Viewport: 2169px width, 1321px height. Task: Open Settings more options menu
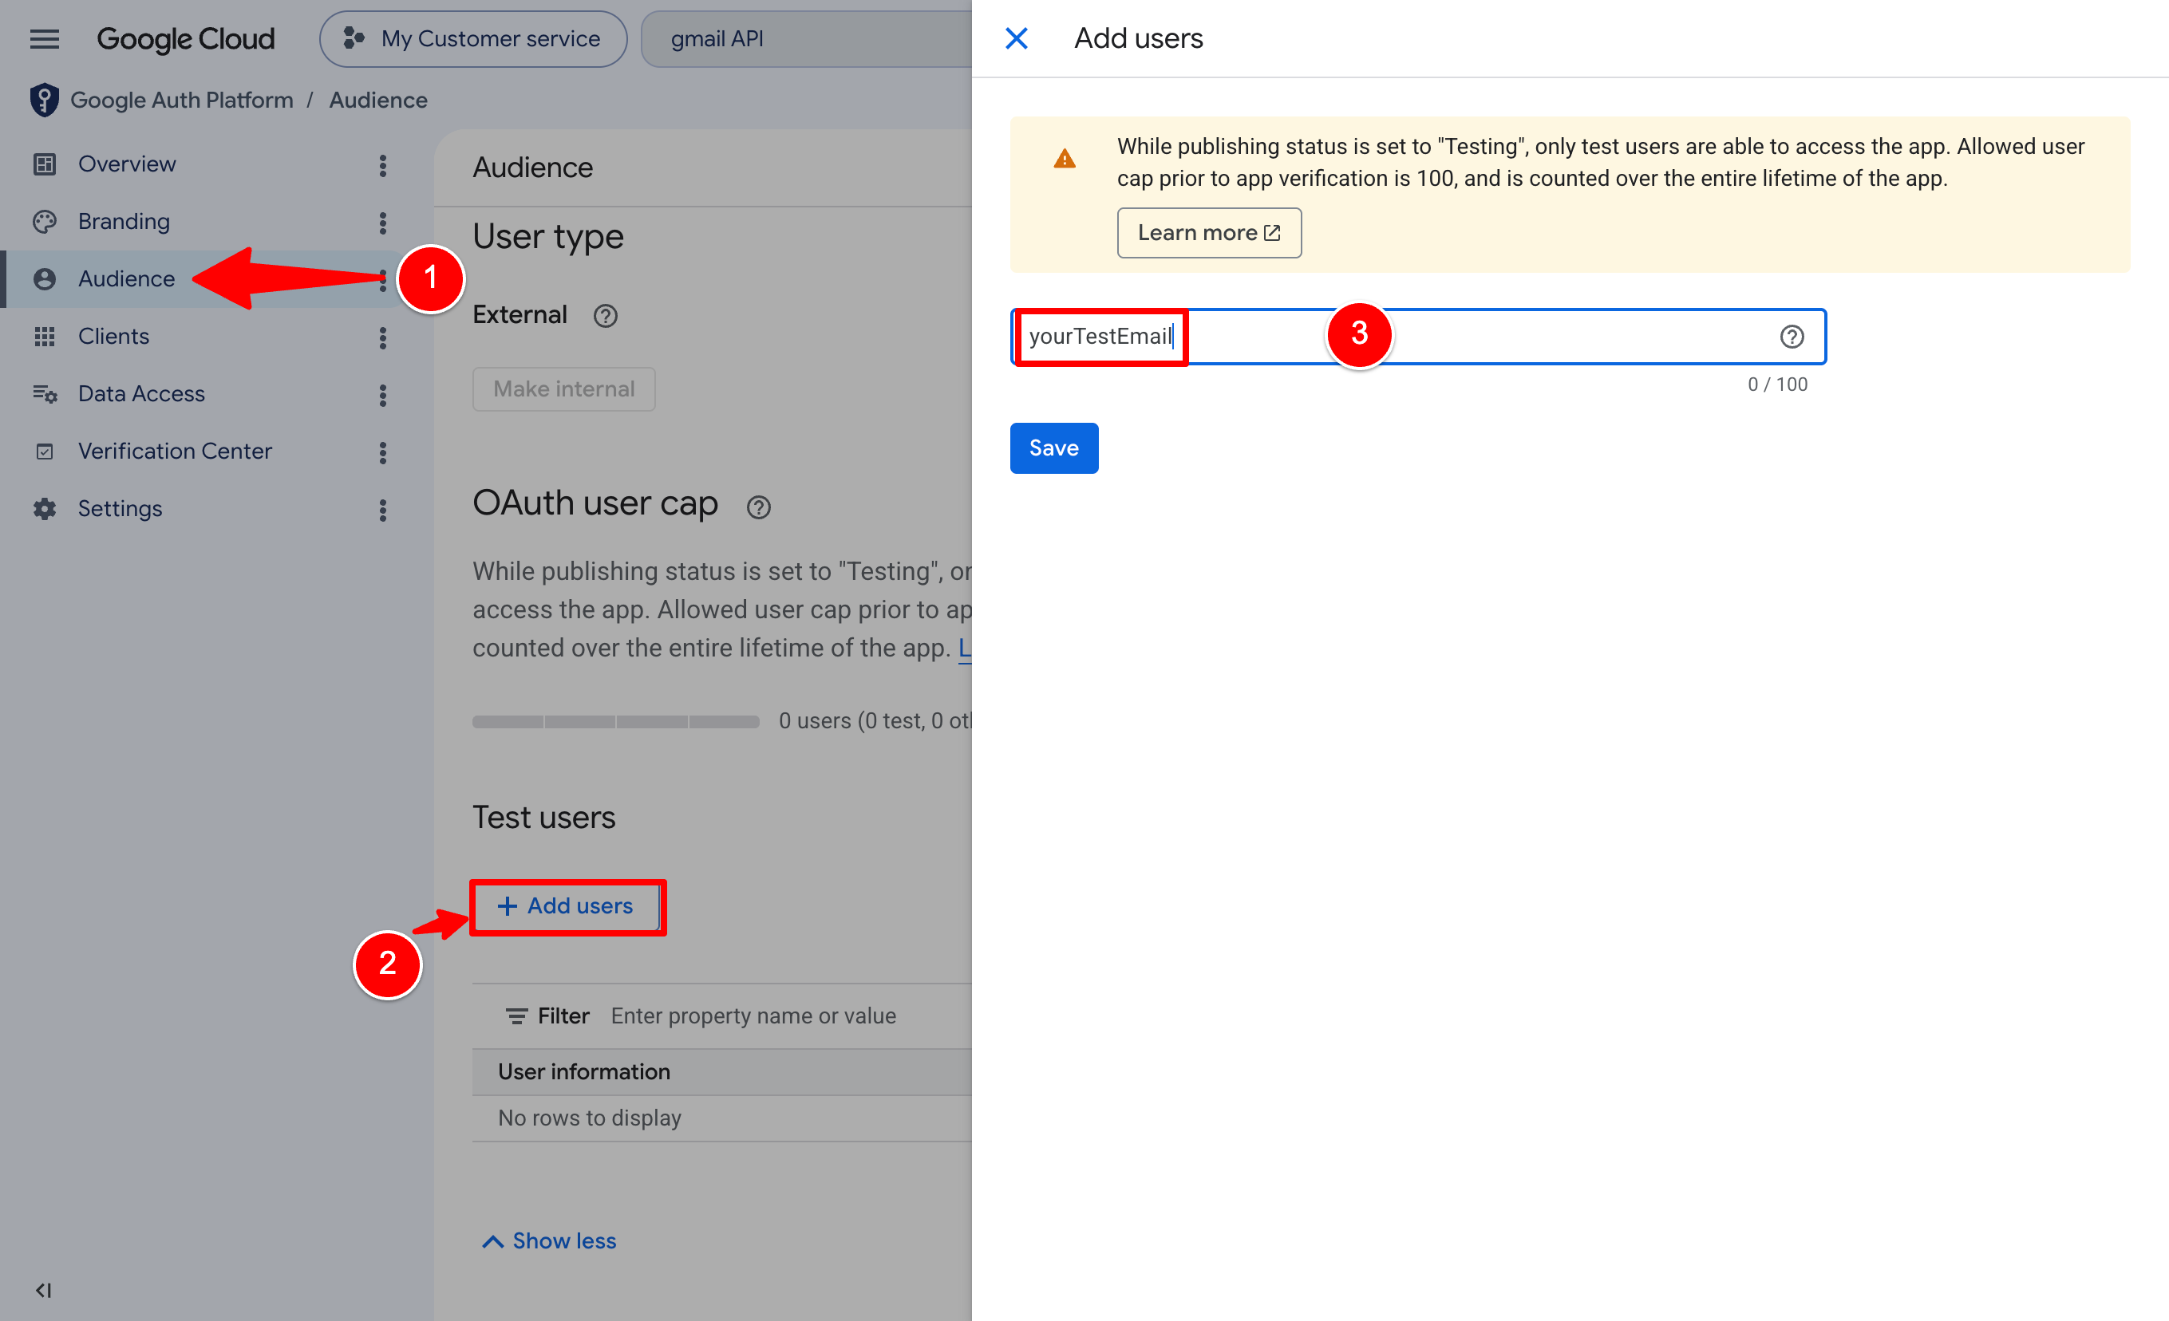(x=383, y=511)
